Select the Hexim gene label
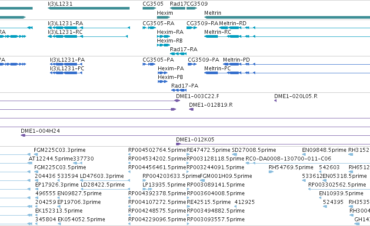Viewport: 370px width, 226px height. [x=165, y=13]
